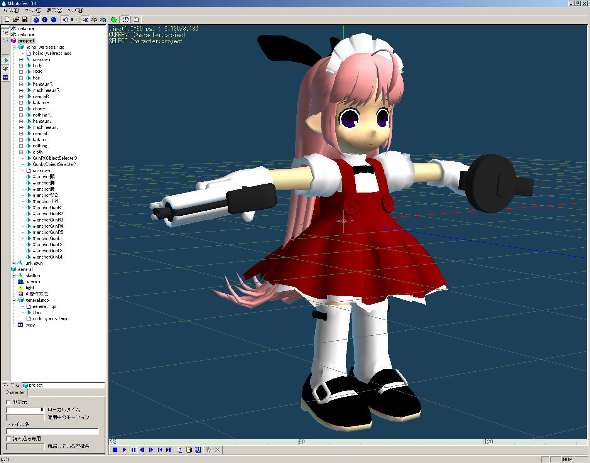The height and width of the screenshot is (463, 590).
Task: Toggle the alarm clock toolbar icon
Action: pos(125,20)
